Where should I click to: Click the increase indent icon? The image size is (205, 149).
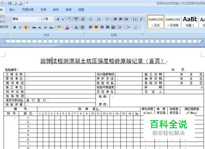pos(121,19)
